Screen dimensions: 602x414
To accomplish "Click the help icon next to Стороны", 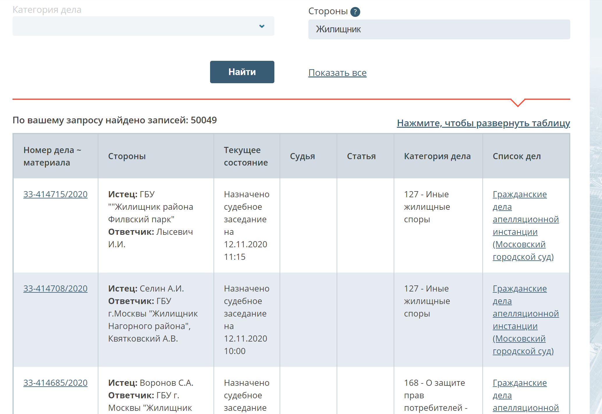I will click(x=355, y=12).
